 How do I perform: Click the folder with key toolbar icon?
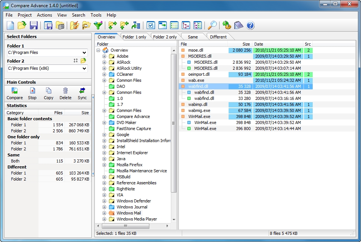[86, 25]
